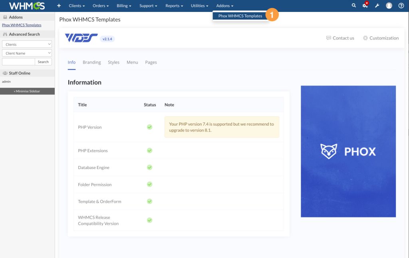Click the plus shortcuts icon in navbar

(58, 6)
